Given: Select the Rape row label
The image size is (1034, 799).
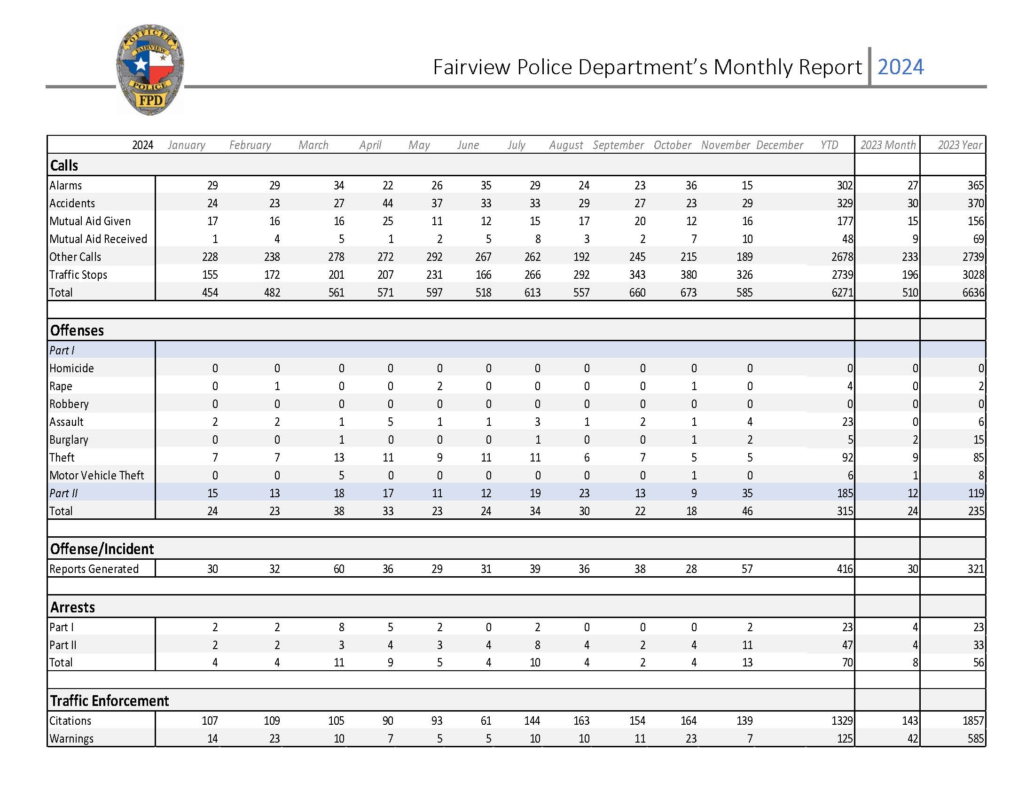Looking at the screenshot, I should tap(61, 386).
